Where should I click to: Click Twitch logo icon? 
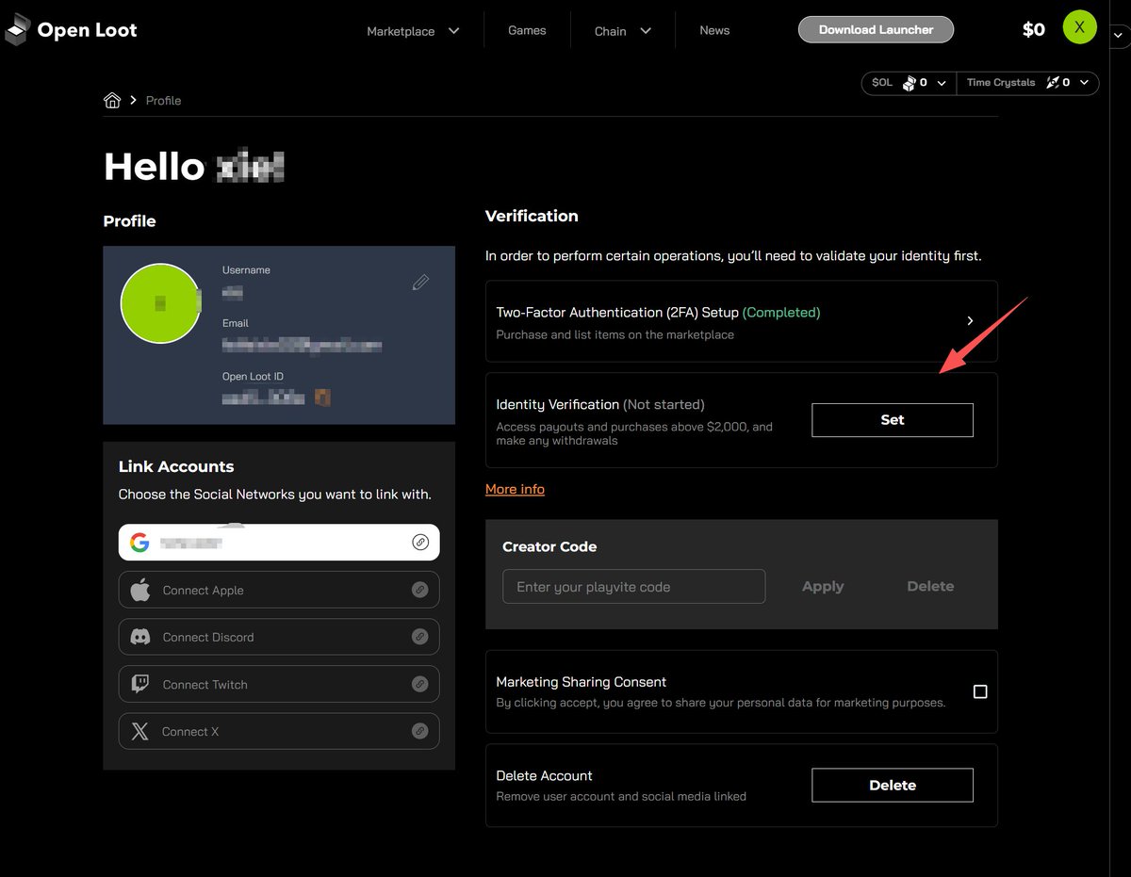click(139, 684)
